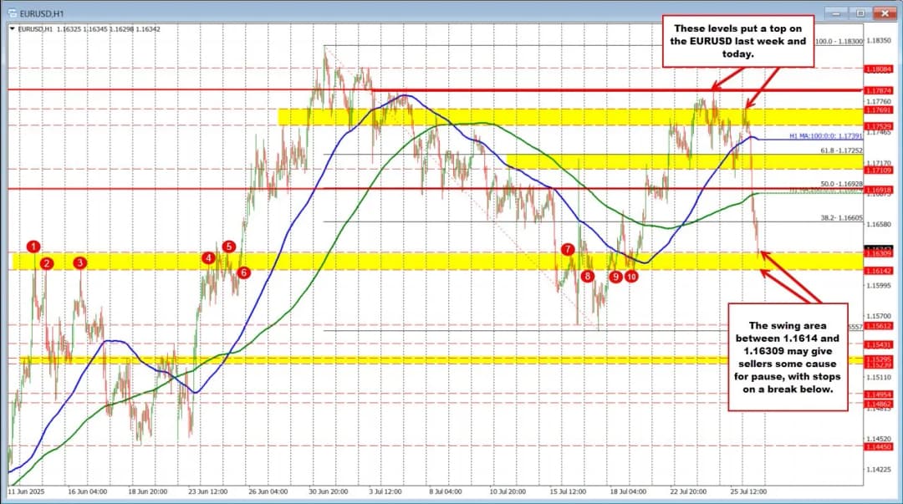Select red circle marker 3
The image size is (903, 504).
click(79, 262)
